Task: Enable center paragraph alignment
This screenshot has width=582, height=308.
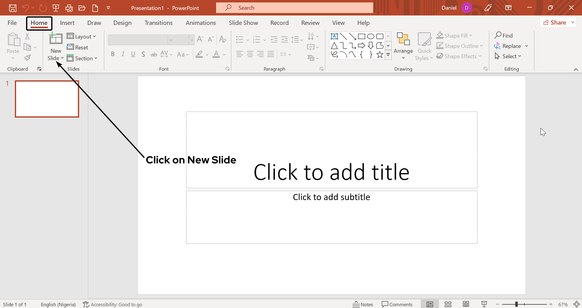Action: (x=250, y=54)
